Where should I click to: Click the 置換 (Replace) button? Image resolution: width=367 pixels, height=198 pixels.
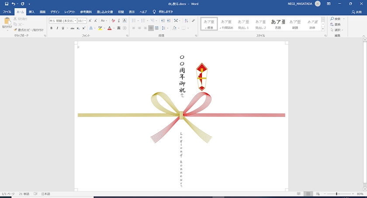pyautogui.click(x=337, y=24)
